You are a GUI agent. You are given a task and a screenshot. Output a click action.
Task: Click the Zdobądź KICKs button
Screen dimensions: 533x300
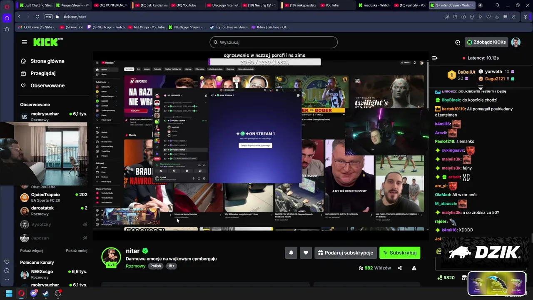(x=486, y=42)
